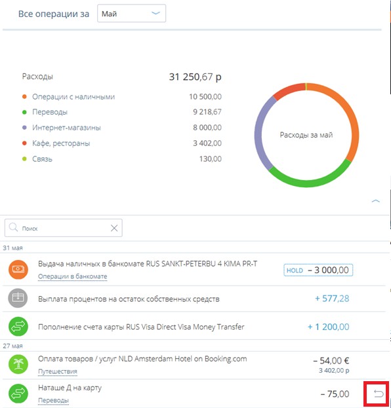Click the green transfer icon for Наташе Д

click(18, 394)
